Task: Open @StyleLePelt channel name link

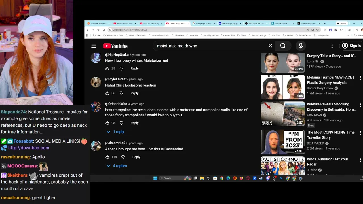Action: click(115, 79)
